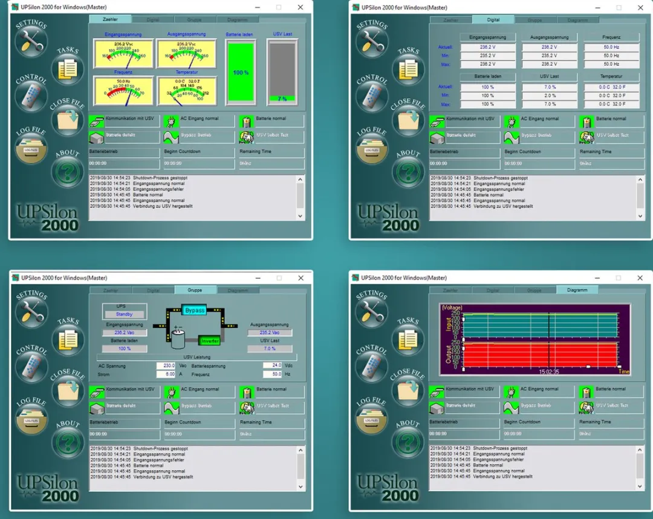
Task: Click About icon in top-right window
Action: point(408,172)
